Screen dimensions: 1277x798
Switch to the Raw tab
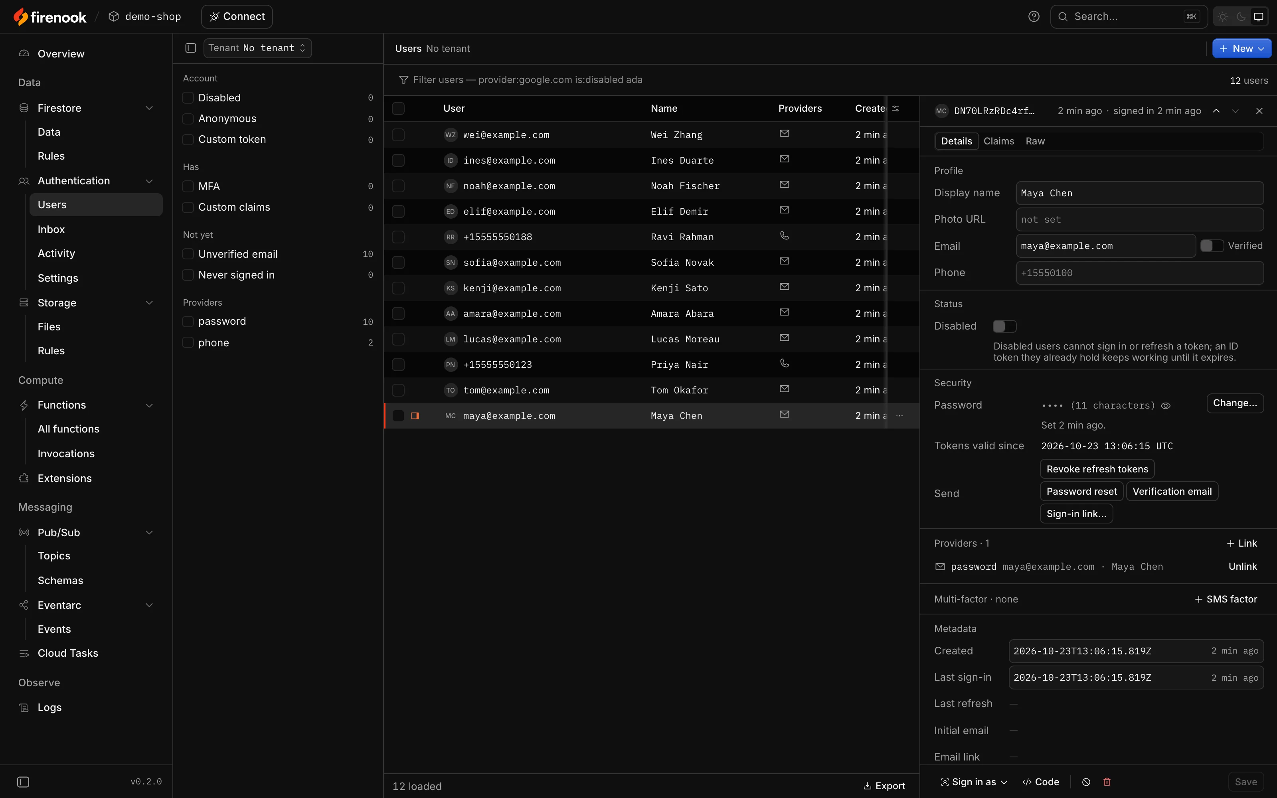click(1035, 141)
